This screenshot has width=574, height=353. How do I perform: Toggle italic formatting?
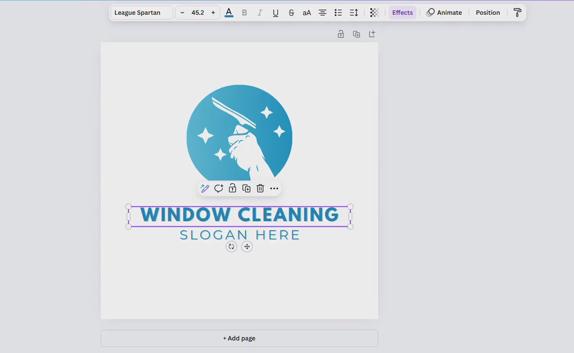tap(260, 13)
